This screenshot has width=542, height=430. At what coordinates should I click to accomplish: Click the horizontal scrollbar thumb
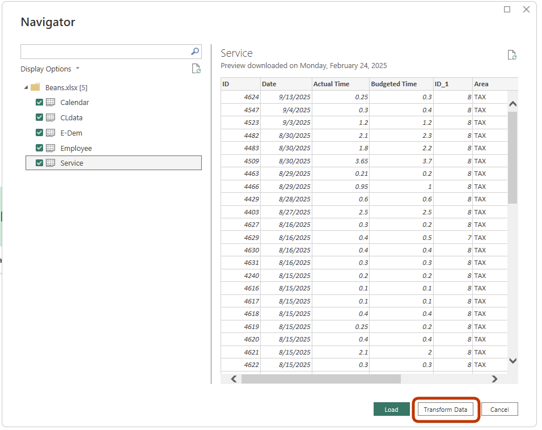pos(321,379)
